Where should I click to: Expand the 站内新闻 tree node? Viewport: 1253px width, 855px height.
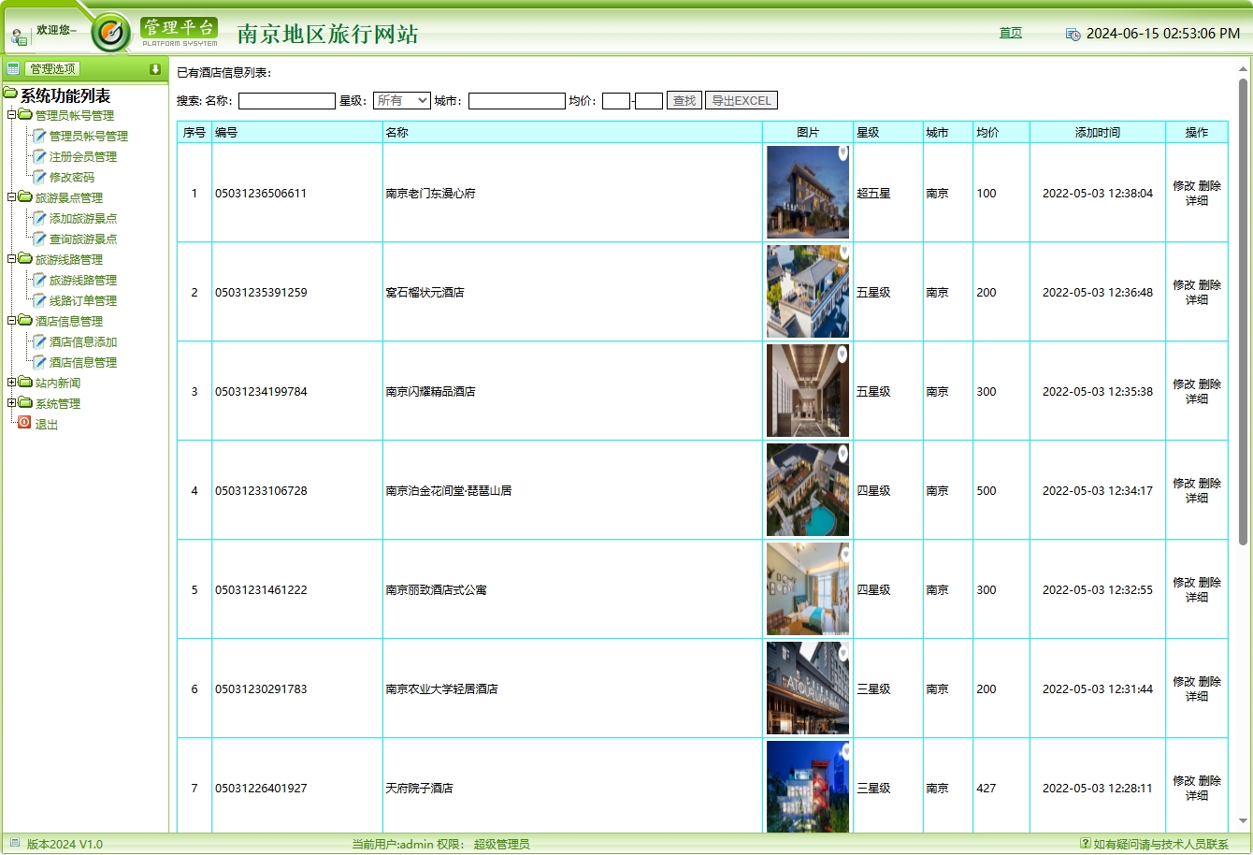tap(12, 383)
